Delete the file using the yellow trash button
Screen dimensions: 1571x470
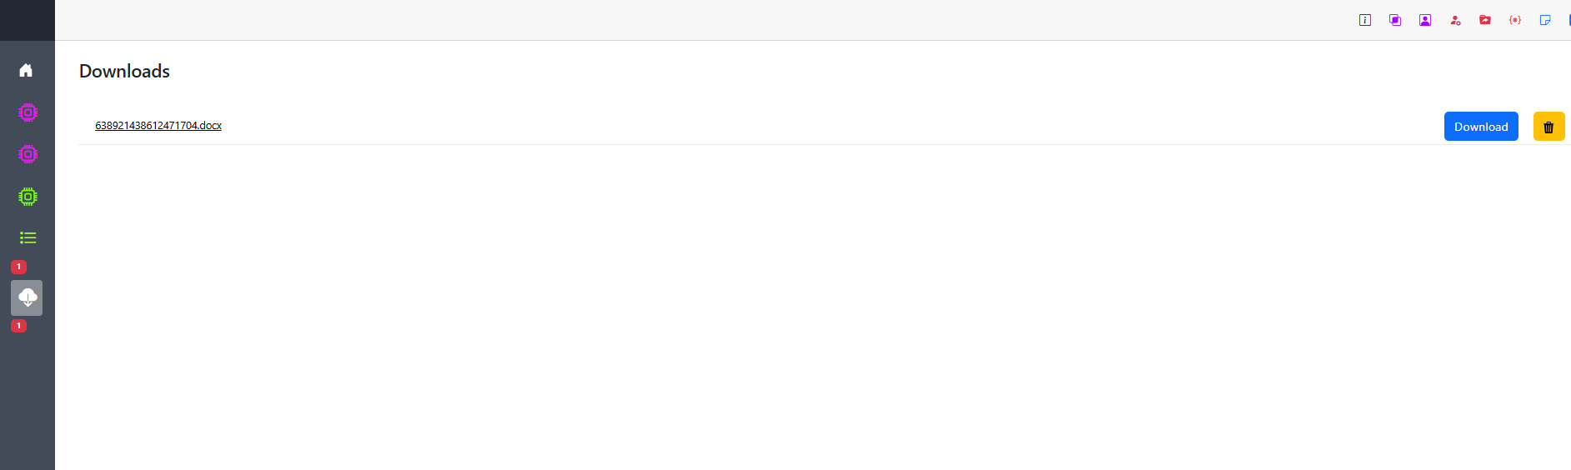tap(1548, 127)
